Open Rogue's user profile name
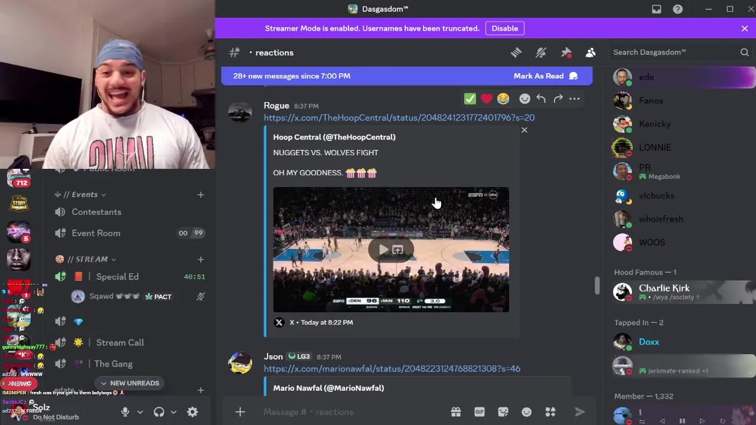This screenshot has width=756, height=425. coord(276,106)
